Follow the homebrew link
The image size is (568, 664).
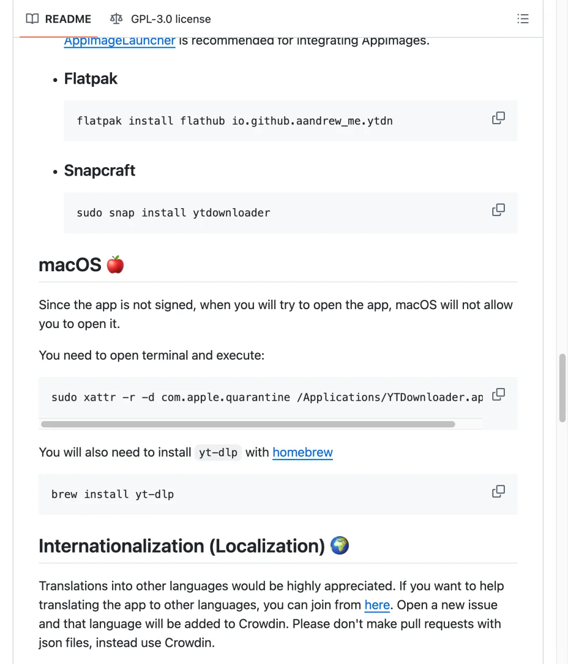tap(302, 453)
